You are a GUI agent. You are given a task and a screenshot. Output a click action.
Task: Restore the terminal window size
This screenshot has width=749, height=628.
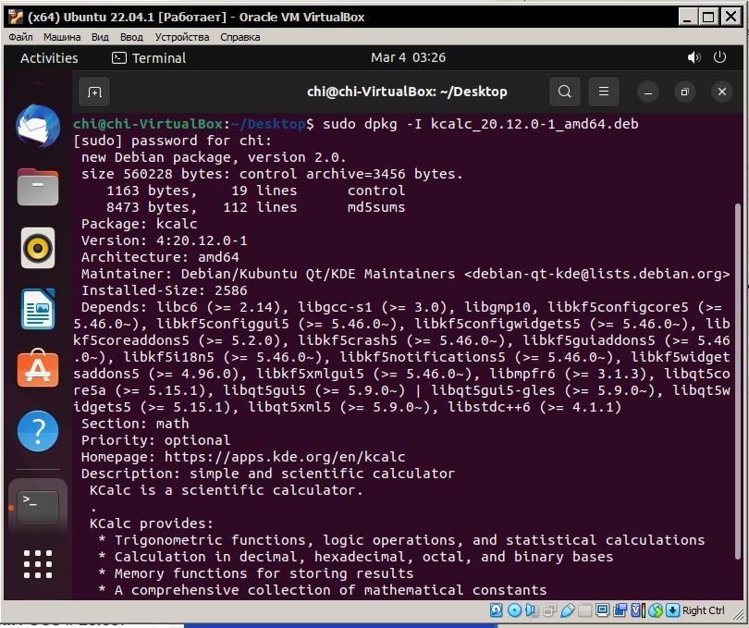[x=685, y=92]
